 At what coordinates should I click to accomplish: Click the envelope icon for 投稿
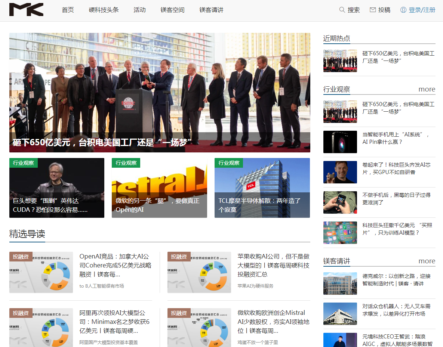coord(373,10)
